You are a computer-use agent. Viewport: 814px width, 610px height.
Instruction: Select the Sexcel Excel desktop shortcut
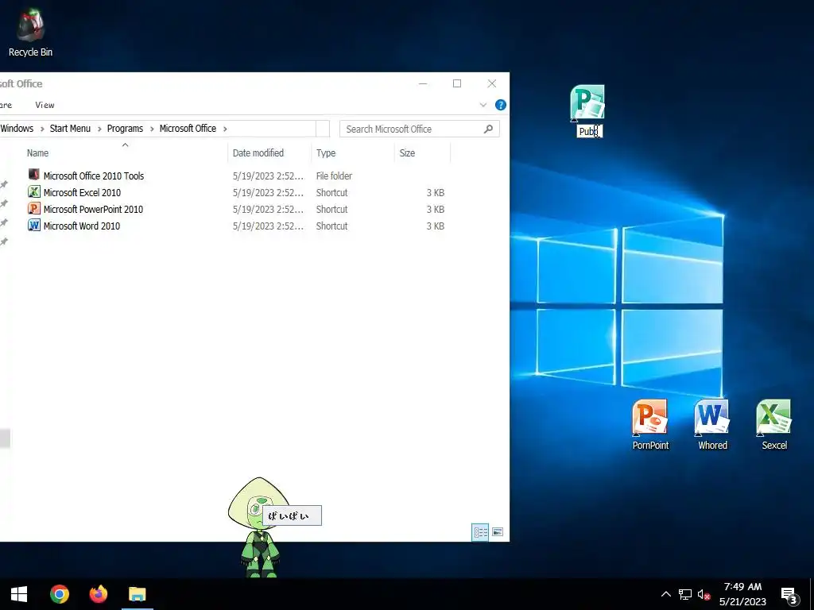point(773,425)
